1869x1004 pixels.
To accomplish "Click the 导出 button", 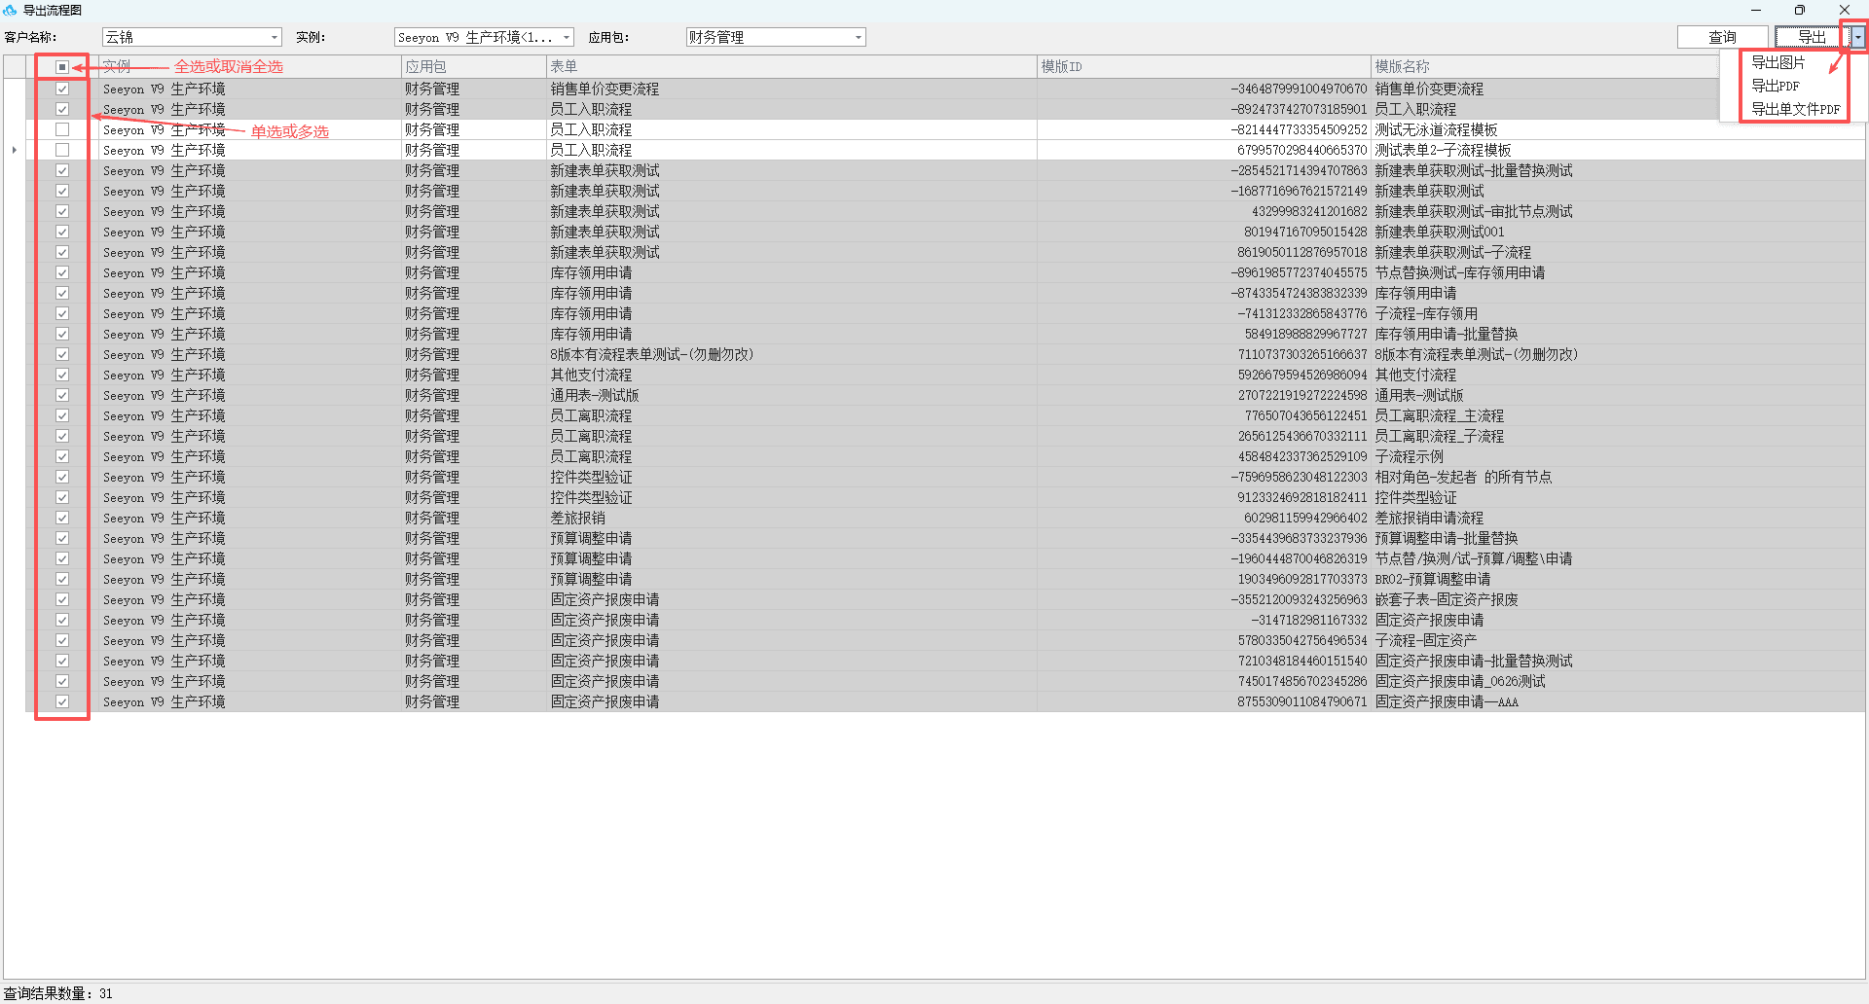I will [x=1812, y=37].
